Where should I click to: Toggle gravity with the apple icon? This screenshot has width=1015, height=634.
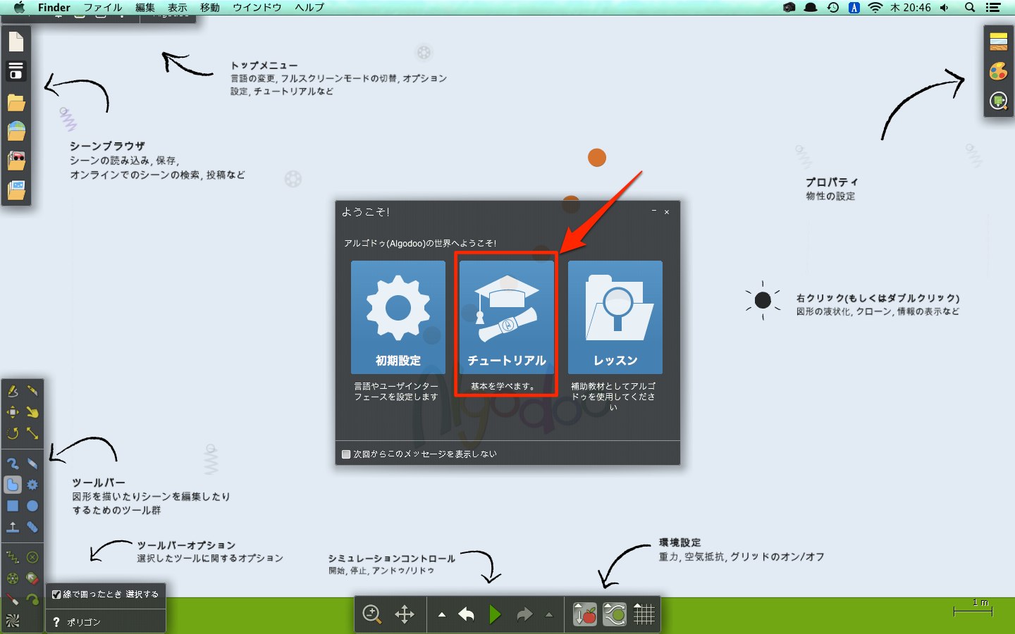click(585, 614)
